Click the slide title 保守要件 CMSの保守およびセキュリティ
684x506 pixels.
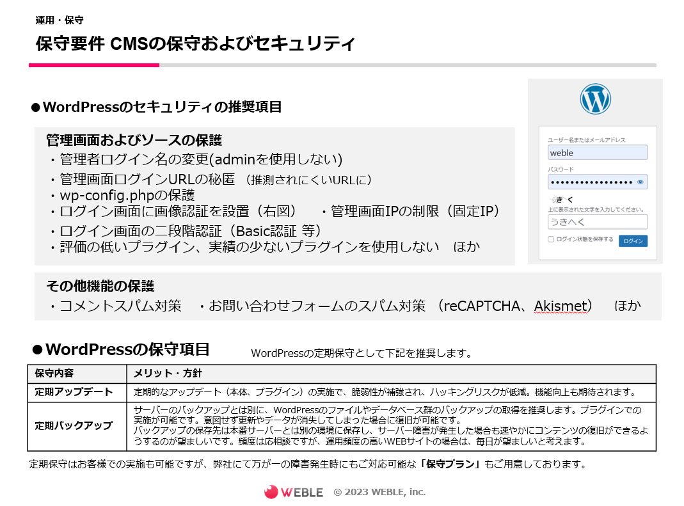[x=195, y=43]
